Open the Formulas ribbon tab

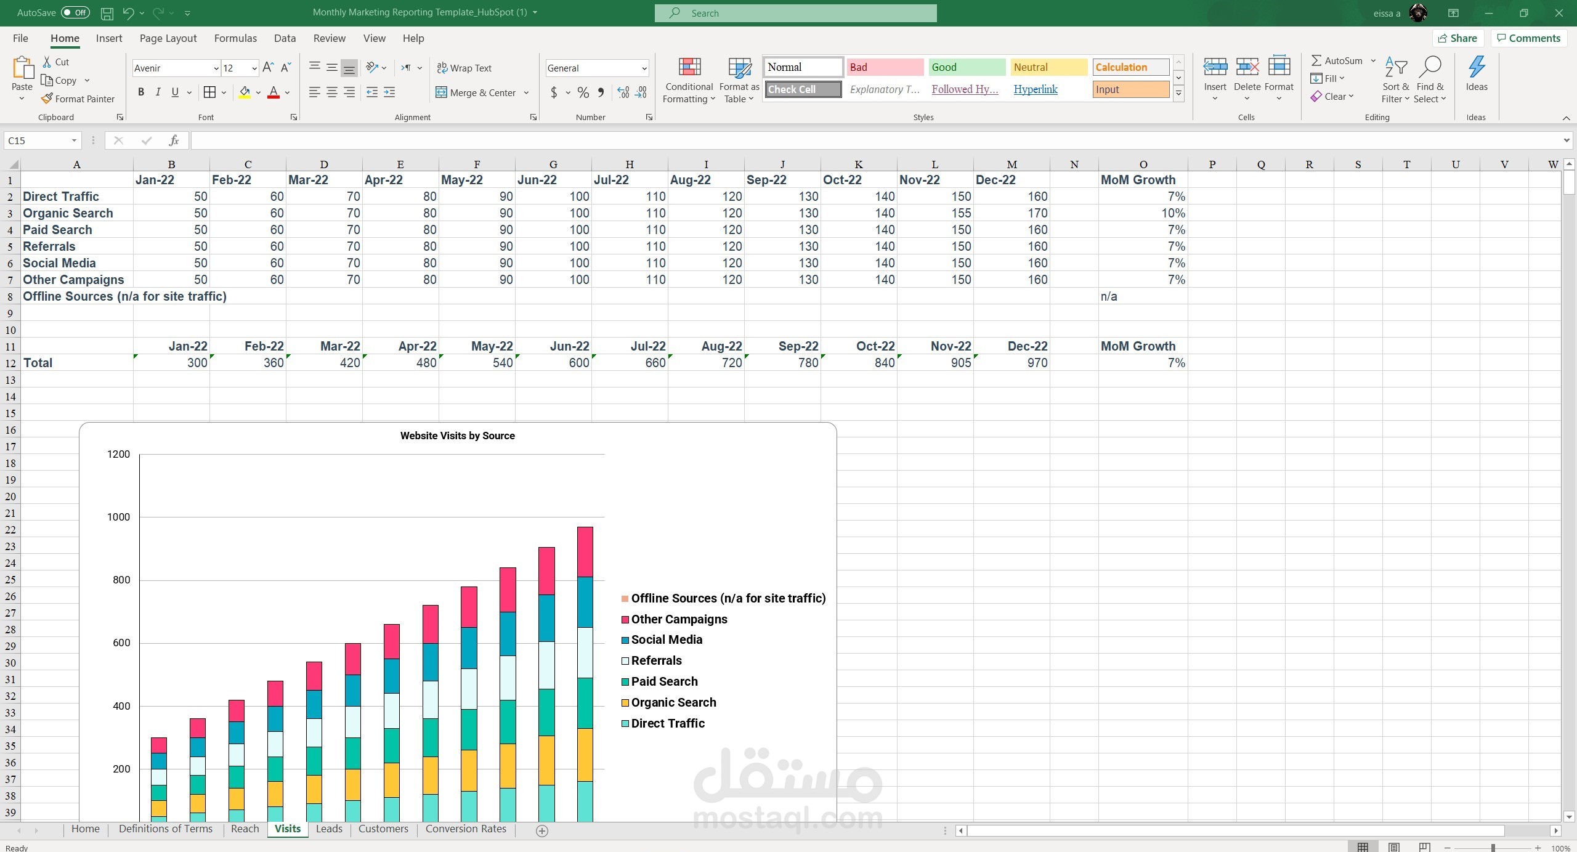pos(235,38)
